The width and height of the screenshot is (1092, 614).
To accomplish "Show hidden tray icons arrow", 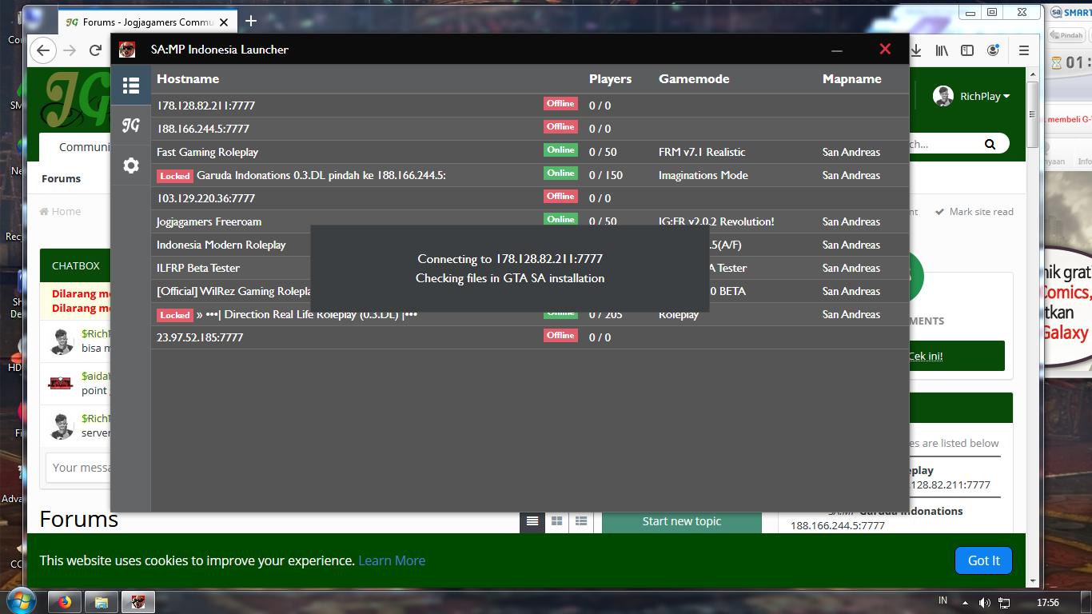I will click(965, 602).
